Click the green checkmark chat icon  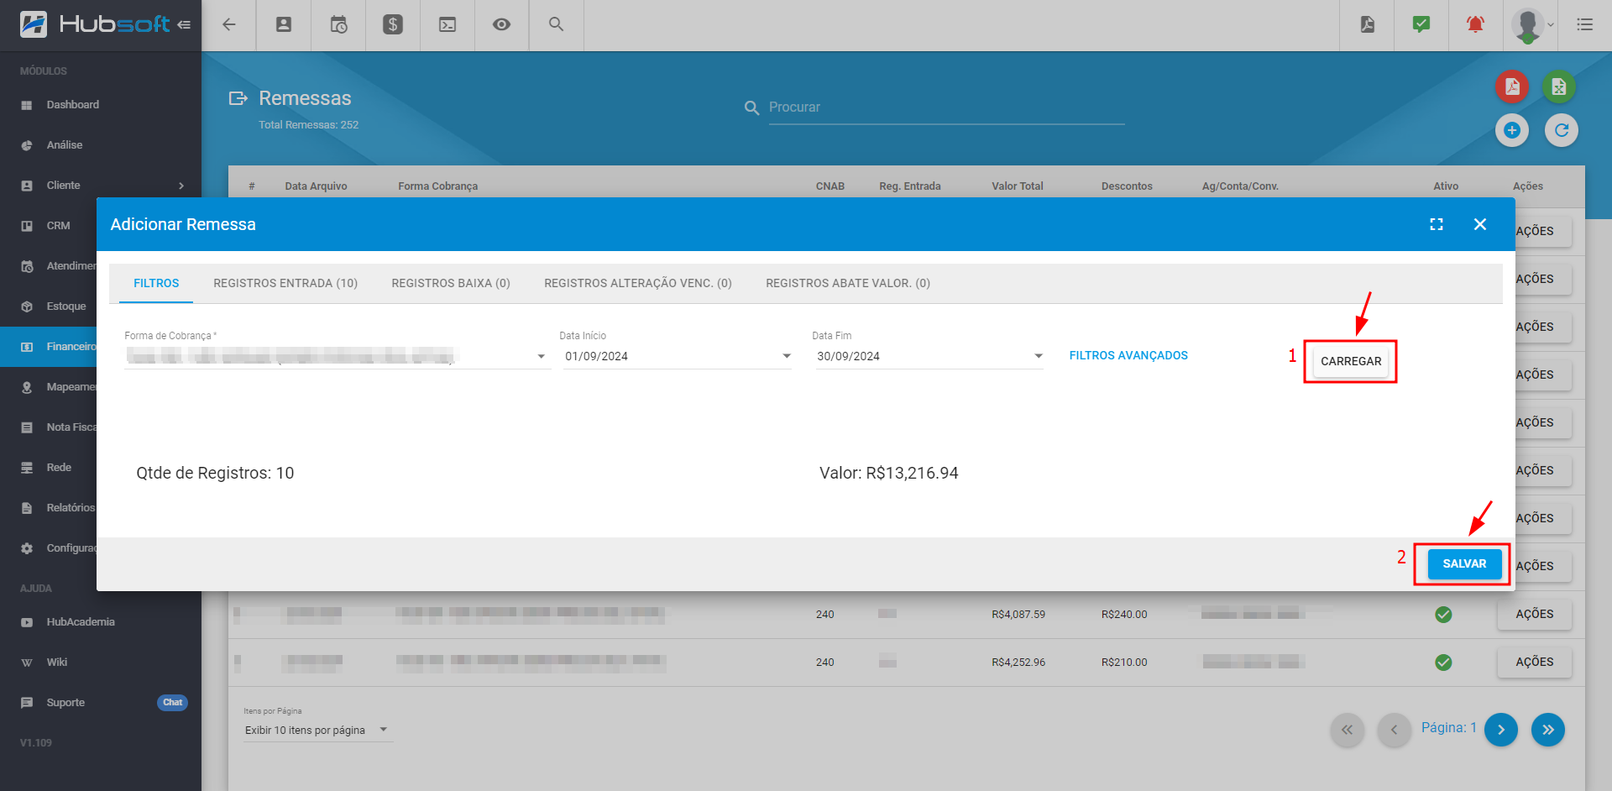pos(1421,24)
